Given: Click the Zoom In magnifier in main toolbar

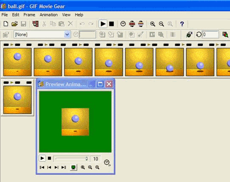Looking at the screenshot, I should [152, 24].
